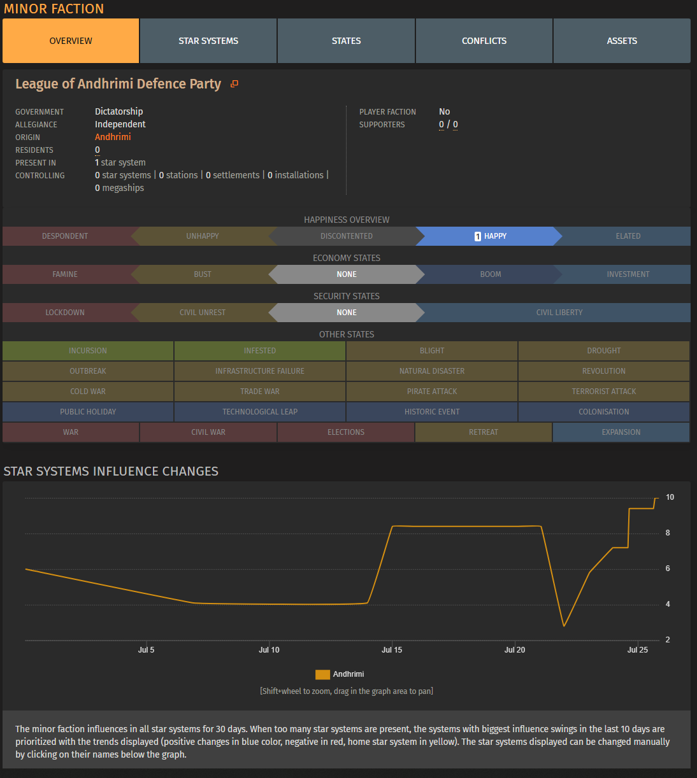
Task: Click the copy icon beside faction name
Action: click(234, 84)
